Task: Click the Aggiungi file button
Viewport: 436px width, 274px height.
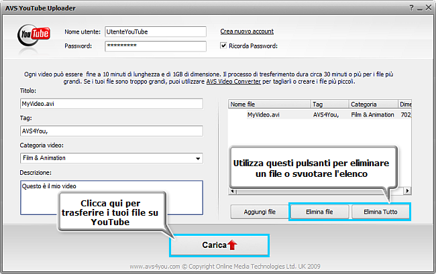Action: pyautogui.click(x=260, y=212)
